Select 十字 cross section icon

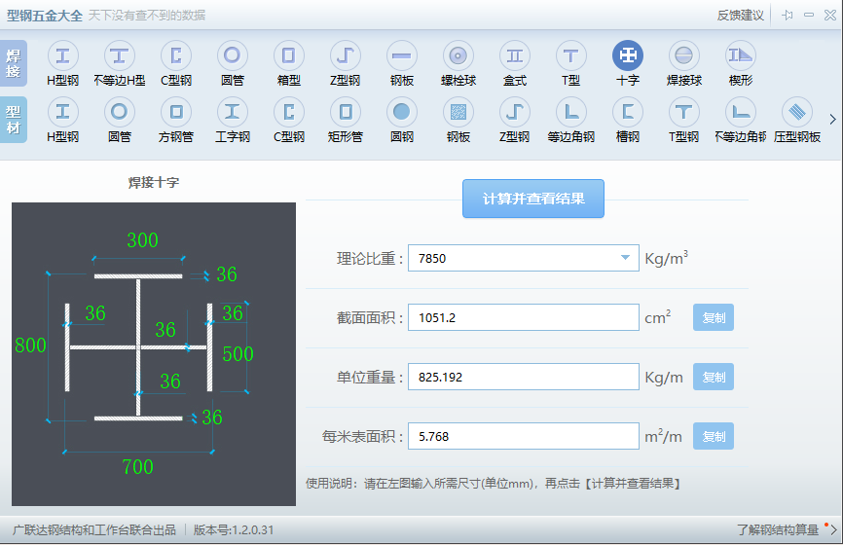[628, 55]
